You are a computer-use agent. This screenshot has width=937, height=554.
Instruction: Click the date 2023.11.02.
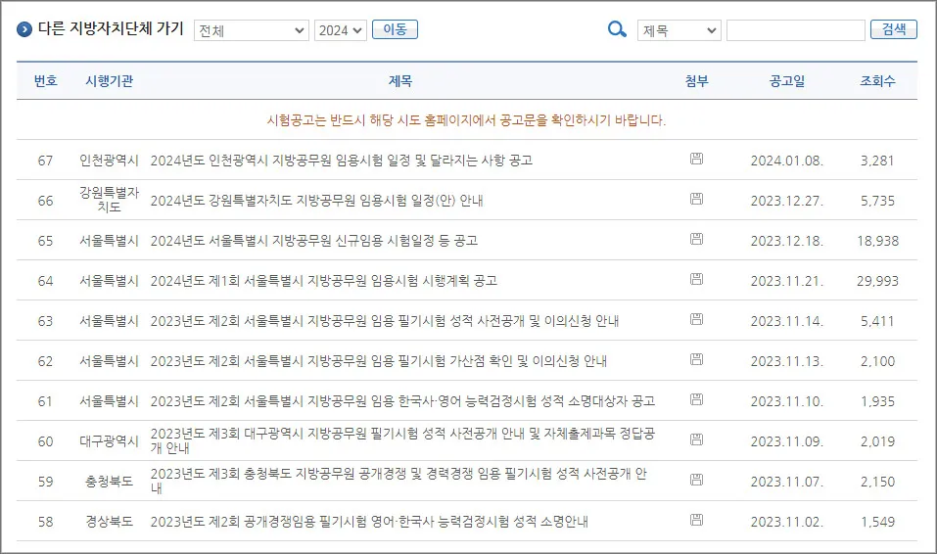[787, 522]
